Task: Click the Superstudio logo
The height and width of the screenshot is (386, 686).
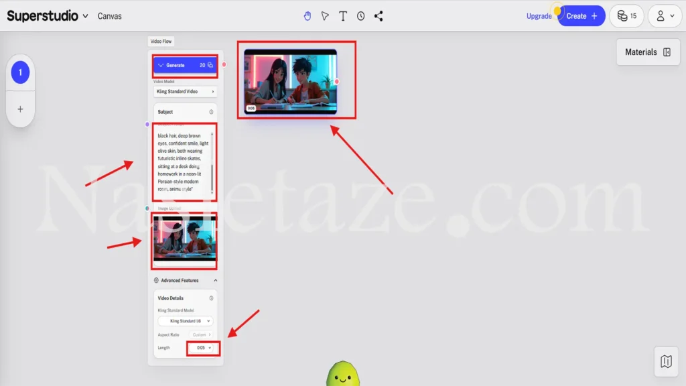Action: tap(42, 16)
